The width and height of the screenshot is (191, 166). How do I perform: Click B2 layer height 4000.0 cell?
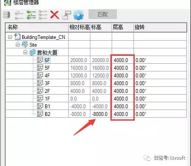(x=123, y=114)
